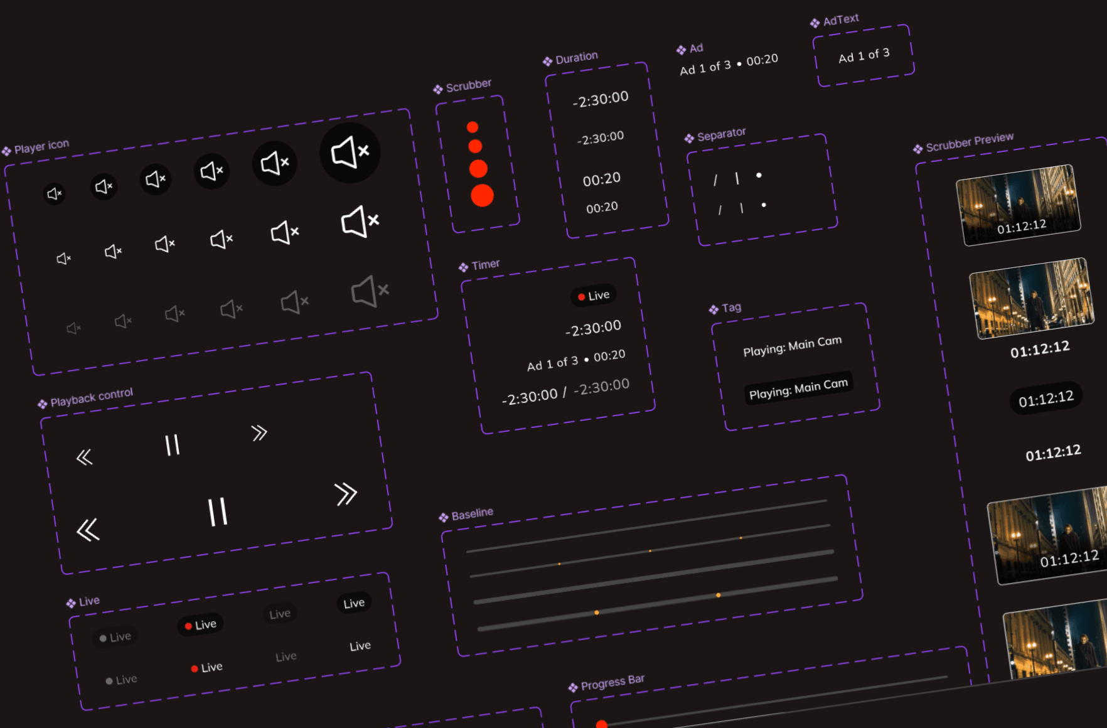Open second preview thumbnail with timestamp below it
The height and width of the screenshot is (728, 1107).
click(1032, 298)
